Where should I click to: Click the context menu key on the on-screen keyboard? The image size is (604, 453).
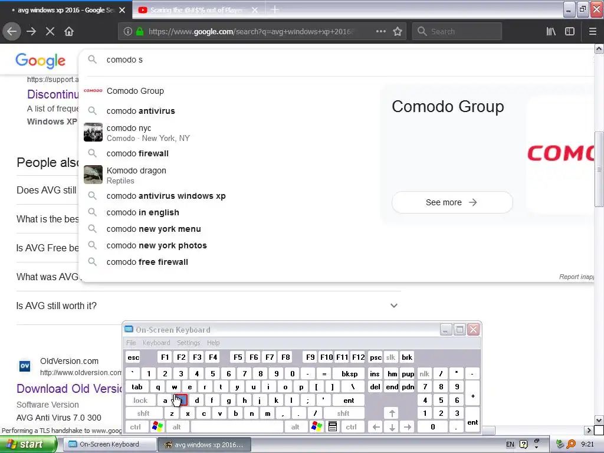[333, 426]
